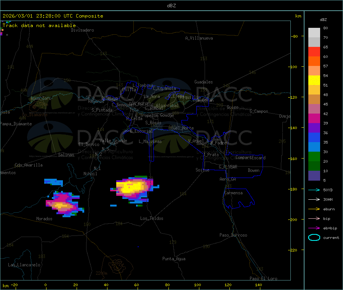Click Track data not available message

pos(39,26)
